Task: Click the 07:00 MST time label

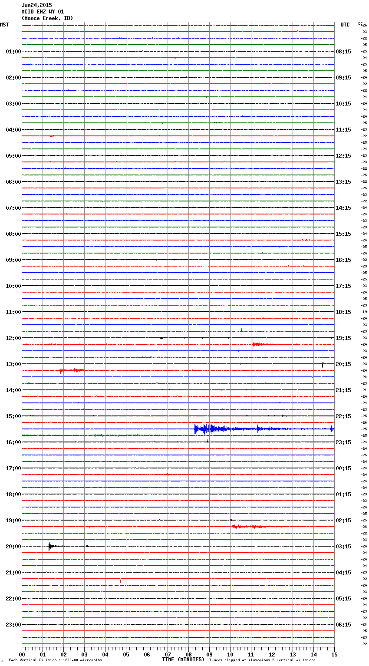Action: tap(13, 208)
